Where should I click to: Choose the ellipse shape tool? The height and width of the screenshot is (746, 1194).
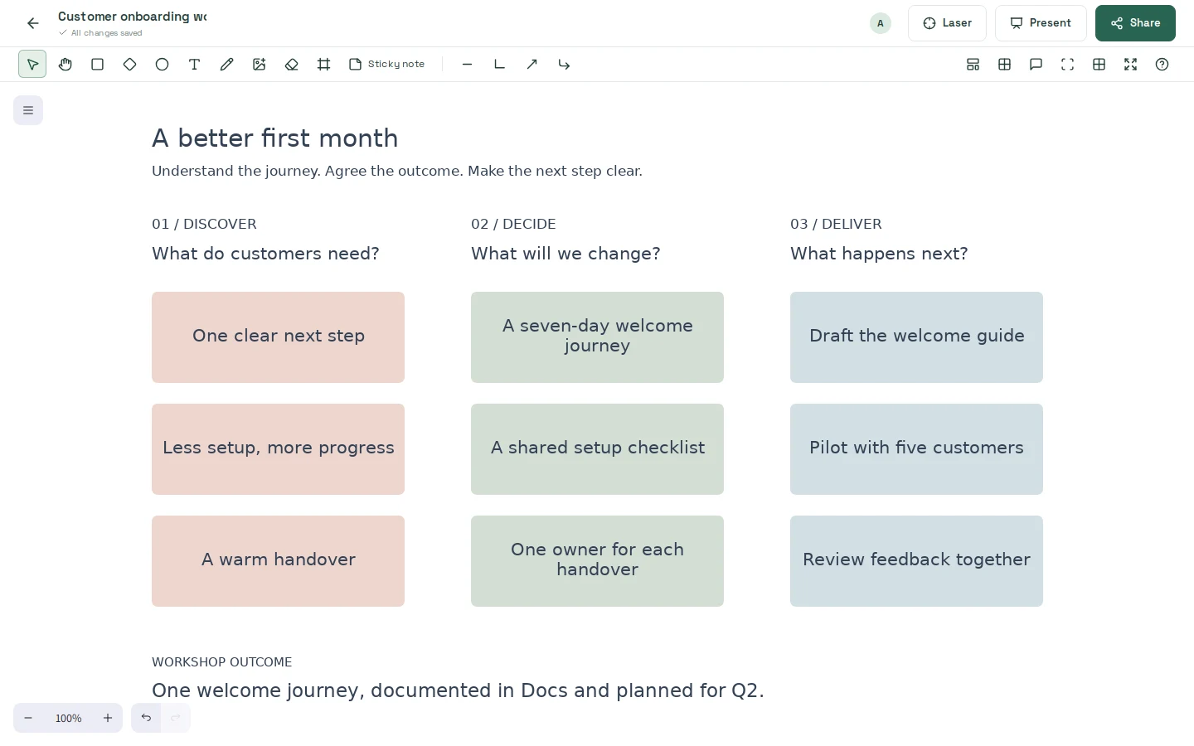pos(162,64)
